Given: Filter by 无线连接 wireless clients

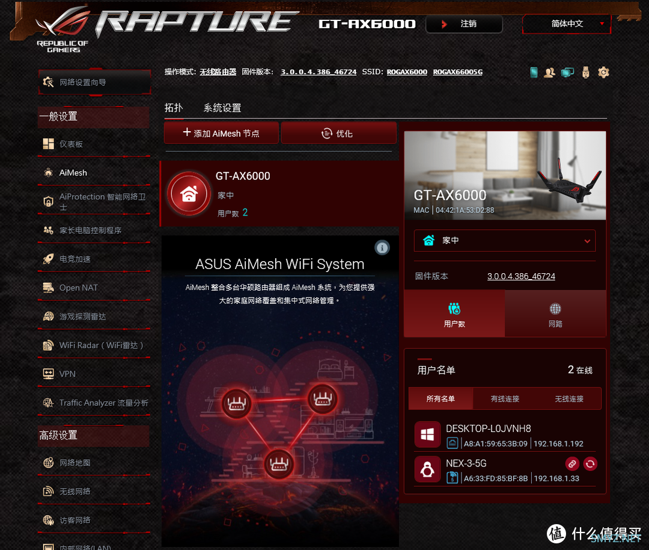Looking at the screenshot, I should click(569, 399).
